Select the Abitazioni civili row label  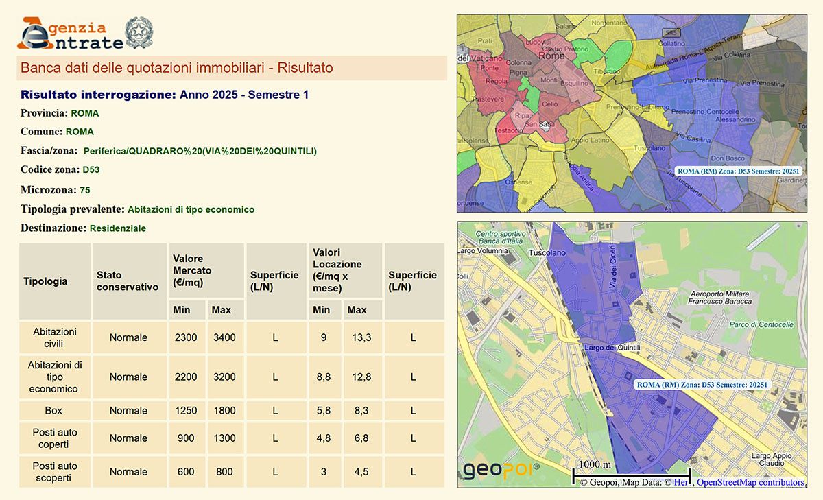[x=54, y=337]
